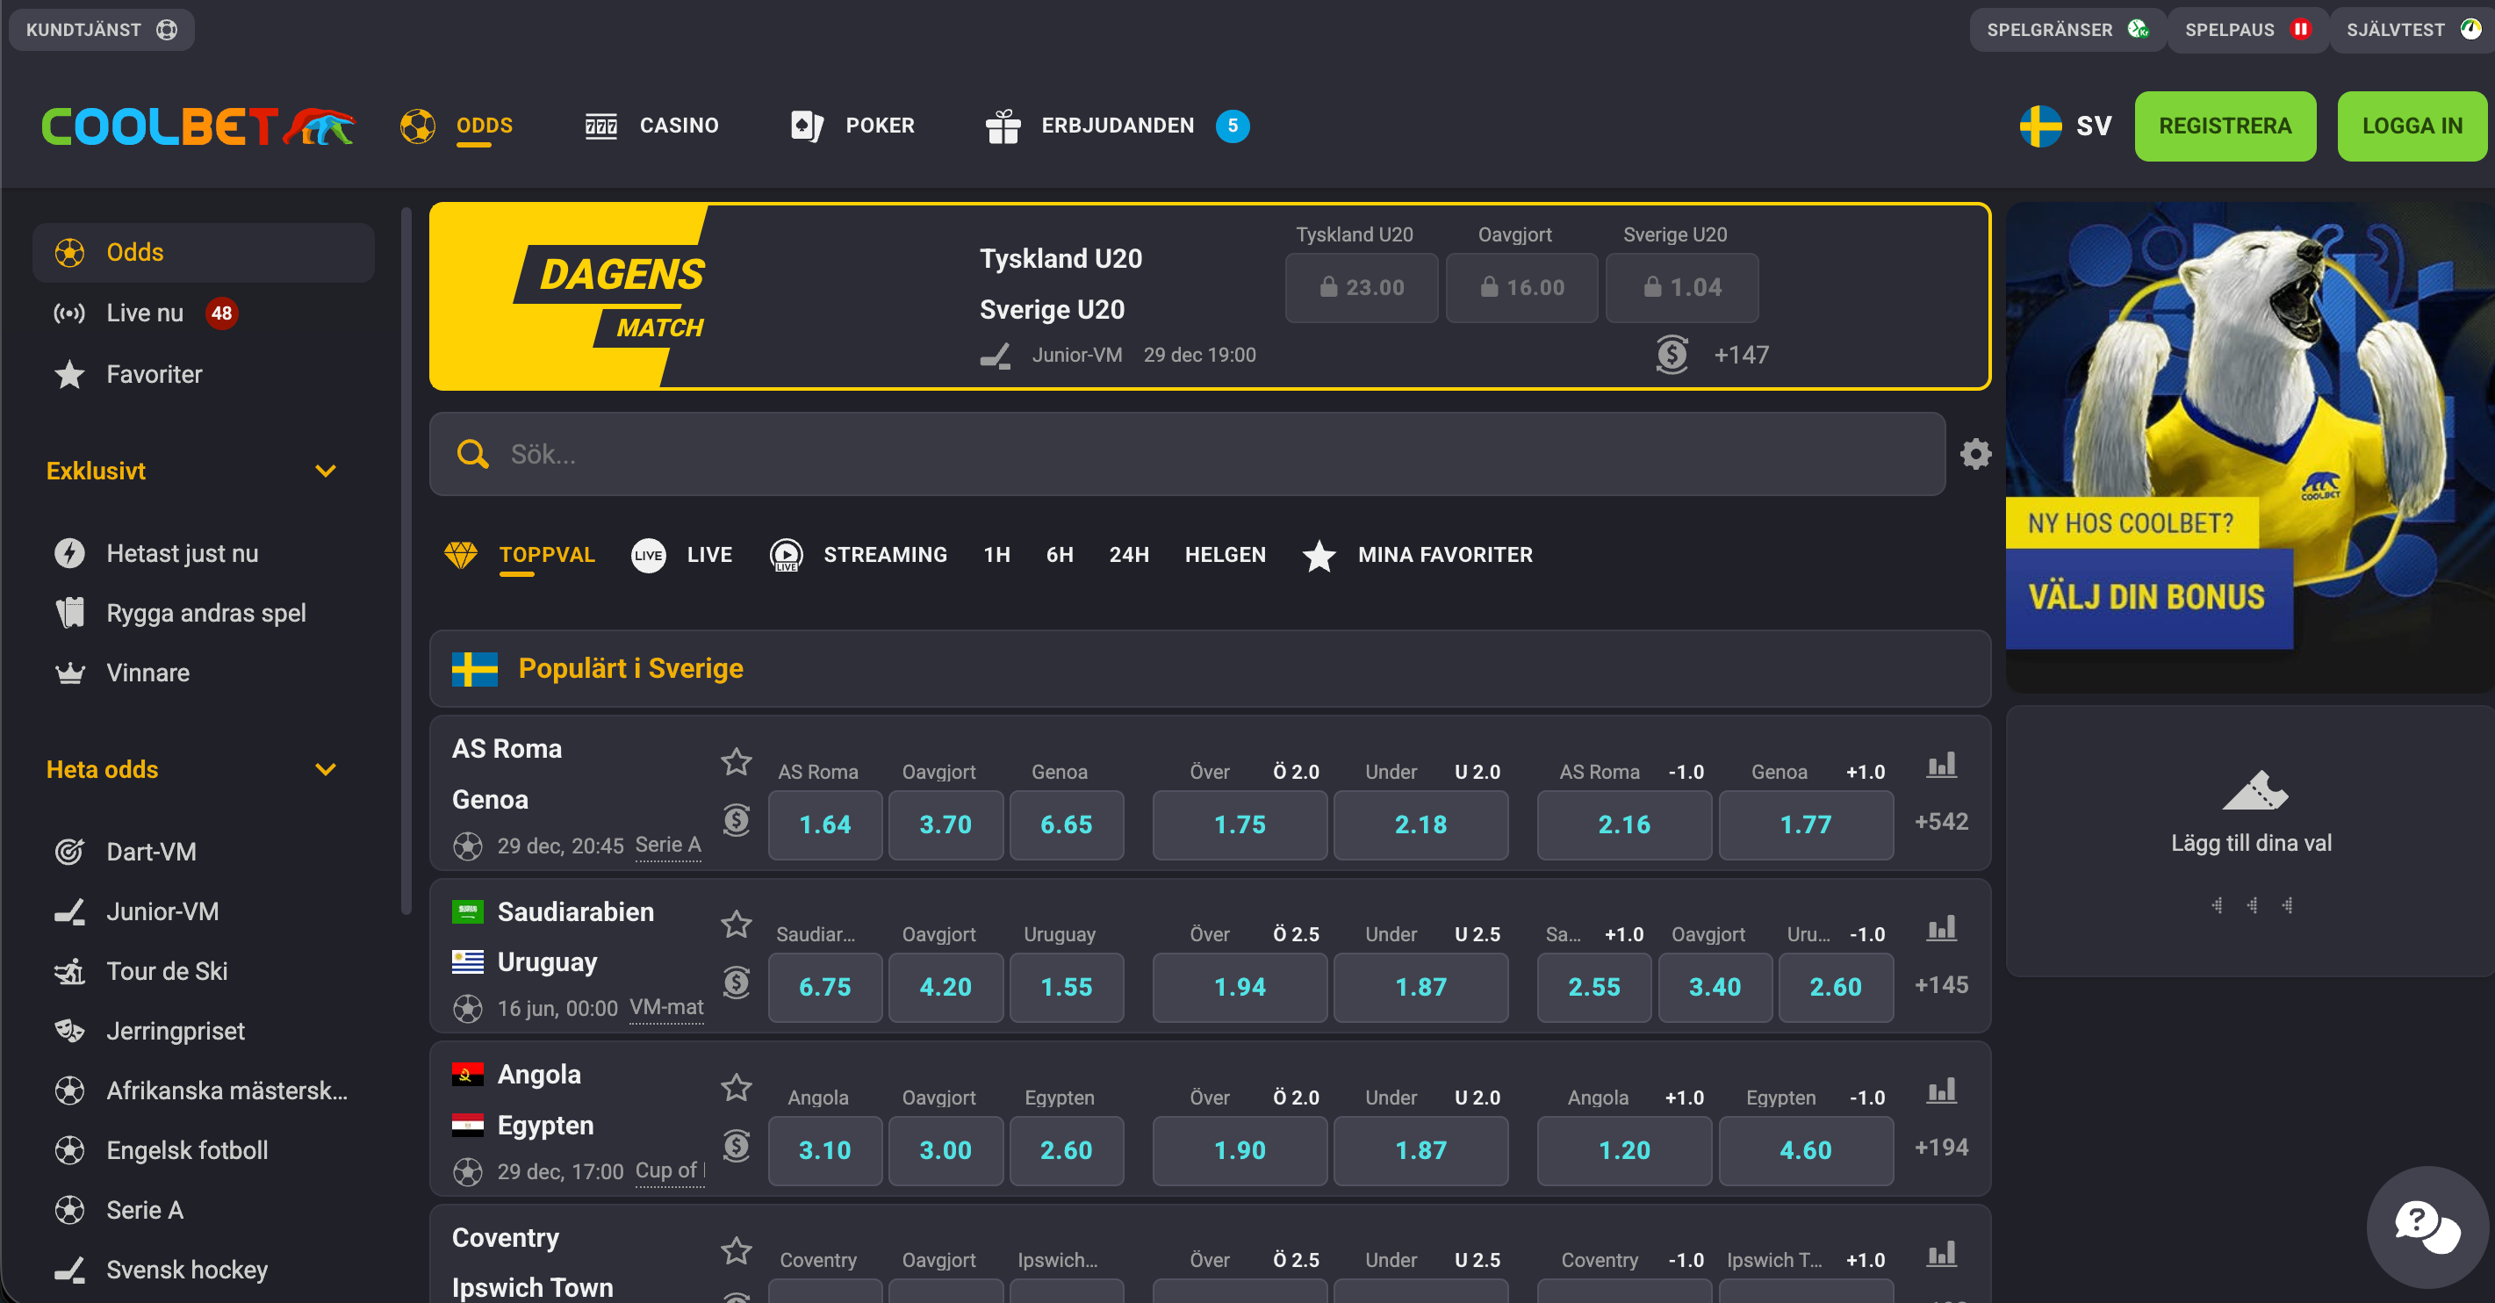Favorite the Coventry vs Ipswich match
This screenshot has height=1303, width=2495.
(x=736, y=1250)
